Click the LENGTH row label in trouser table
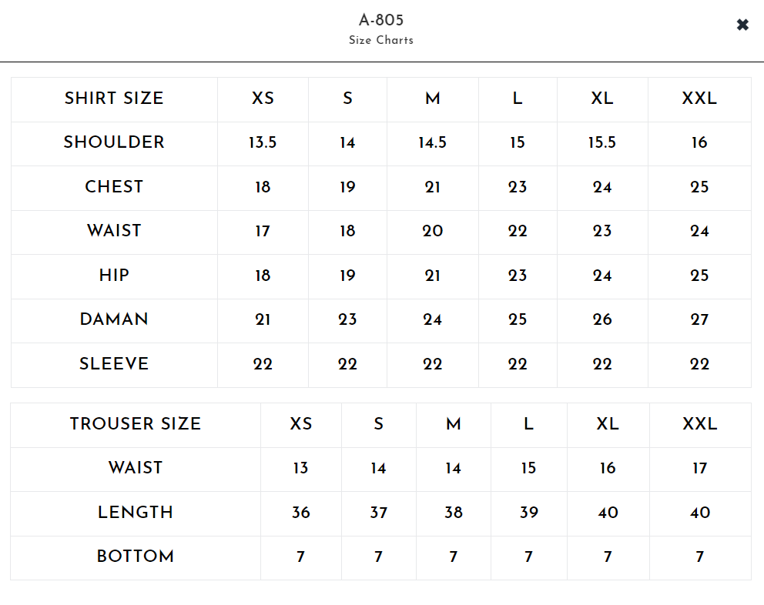Screen dimensions: 764x605 [x=136, y=513]
